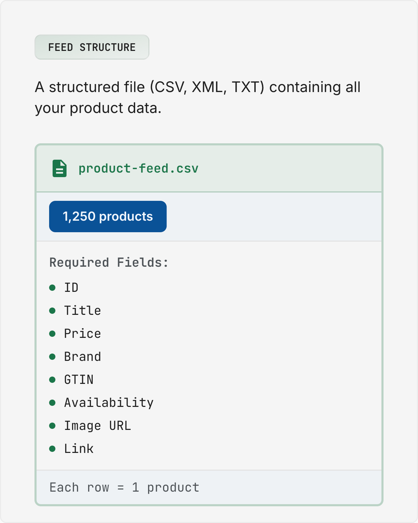Select the FEED STRUCTURE badge
The height and width of the screenshot is (523, 418).
92,47
